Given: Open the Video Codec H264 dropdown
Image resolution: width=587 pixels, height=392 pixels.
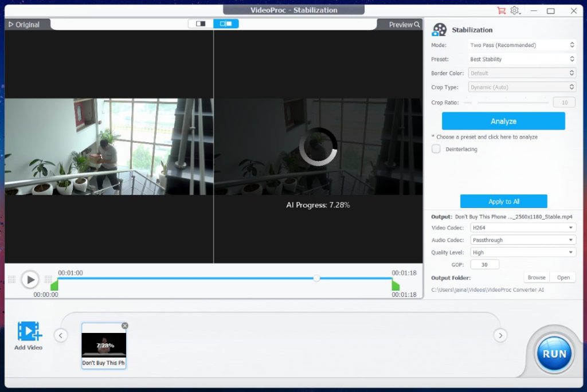Looking at the screenshot, I should point(523,228).
